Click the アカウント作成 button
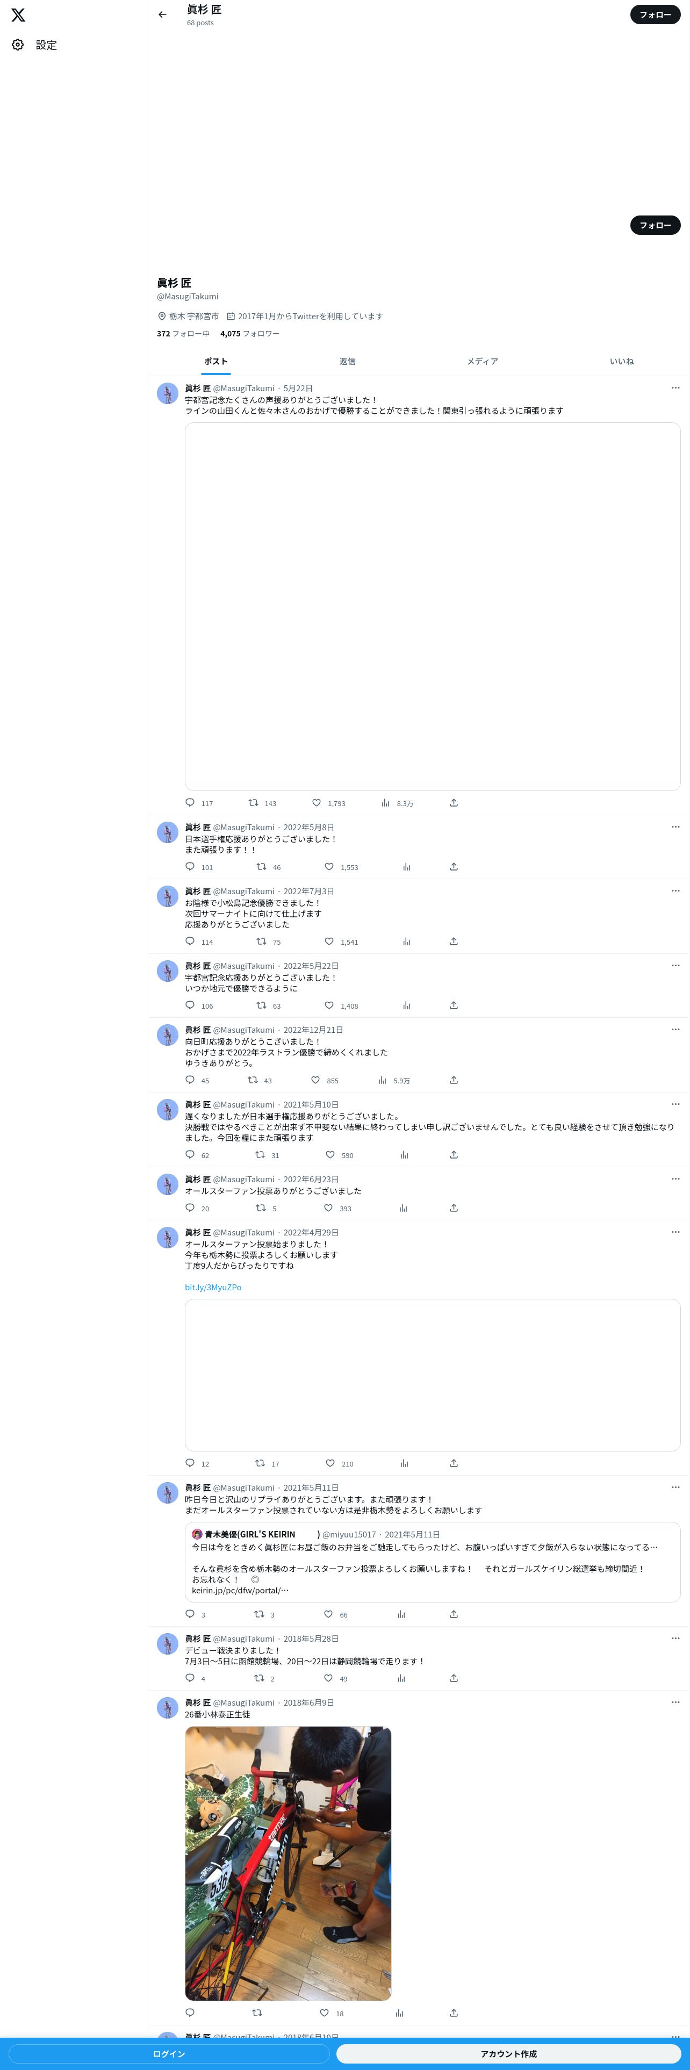The image size is (690, 2070). coord(508,2054)
